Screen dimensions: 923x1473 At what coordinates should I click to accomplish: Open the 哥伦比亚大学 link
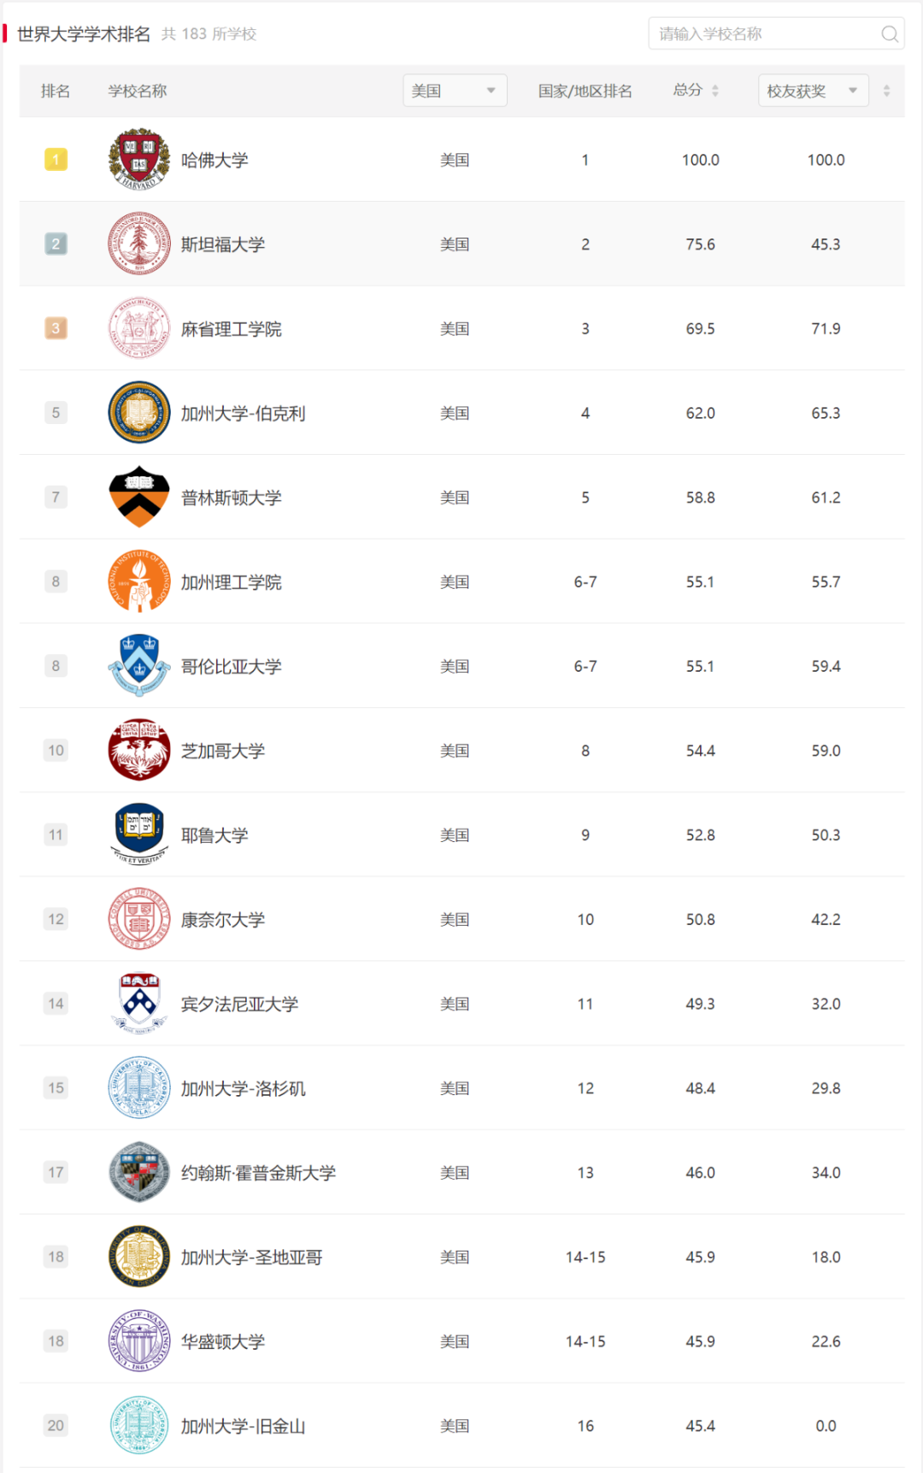click(x=232, y=666)
